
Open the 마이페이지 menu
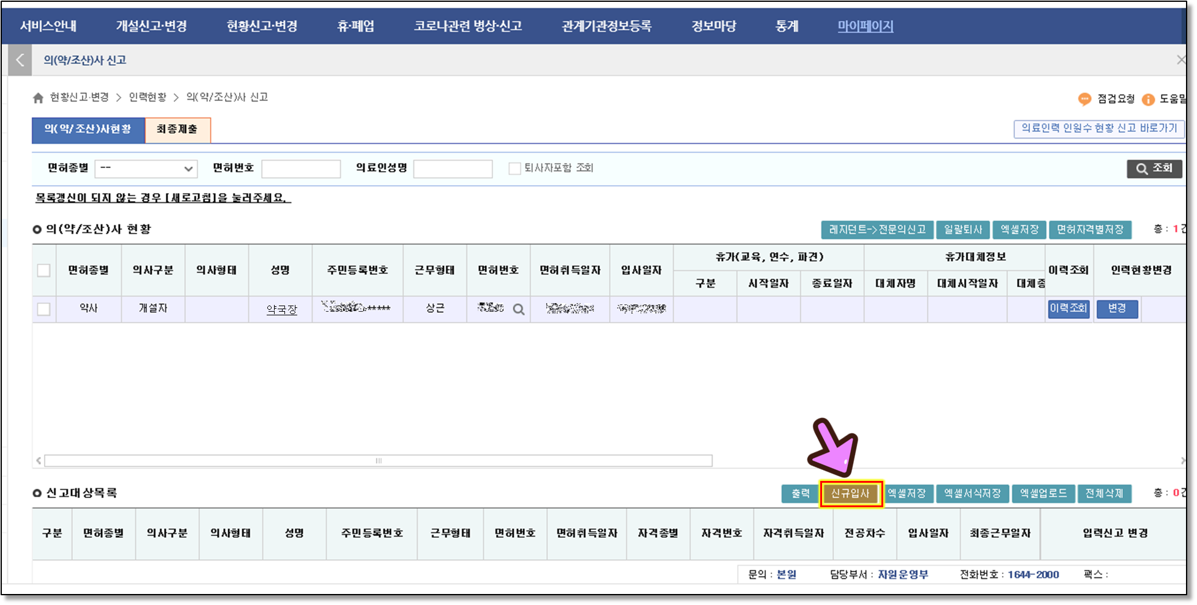865,26
